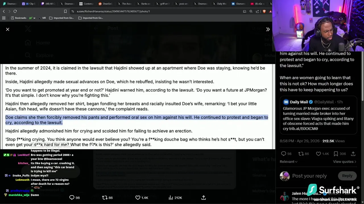Switch to the 'Banks on' browser tab

(144, 4)
